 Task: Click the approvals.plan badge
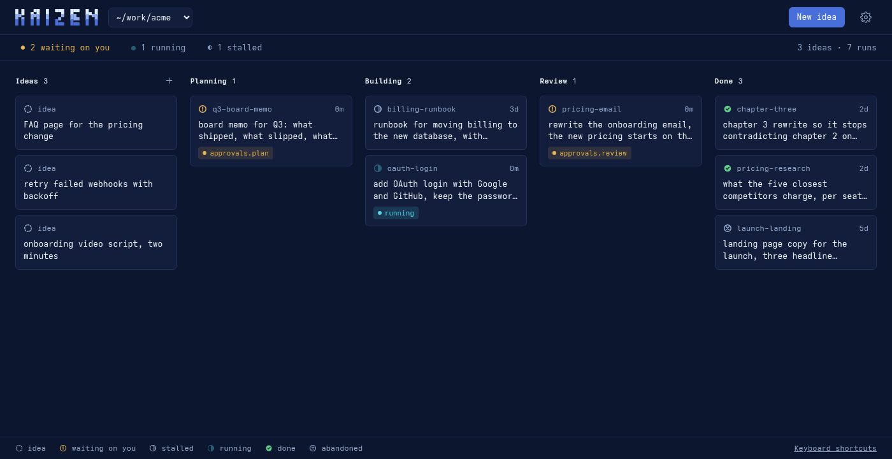[x=236, y=153]
